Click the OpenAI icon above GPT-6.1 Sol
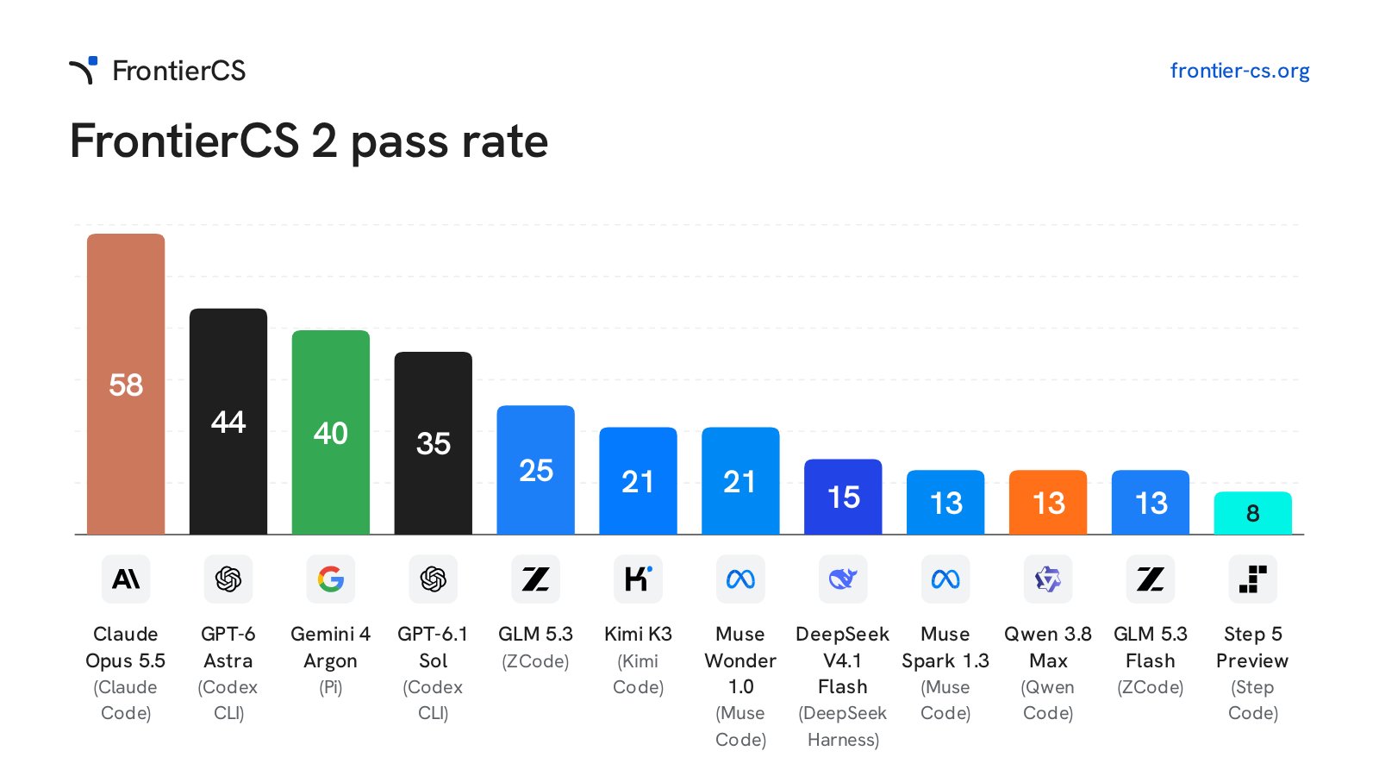Screen dimensions: 1379x776 434,579
